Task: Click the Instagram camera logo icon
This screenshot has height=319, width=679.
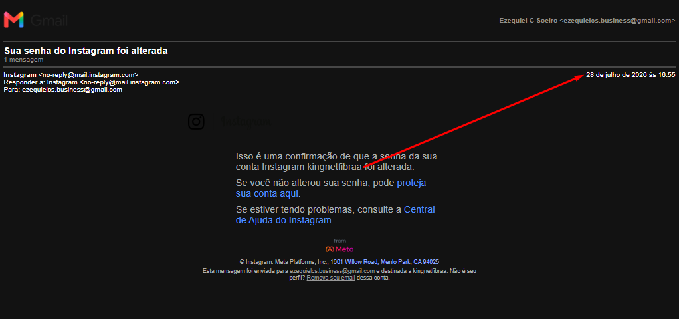Action: pos(196,122)
